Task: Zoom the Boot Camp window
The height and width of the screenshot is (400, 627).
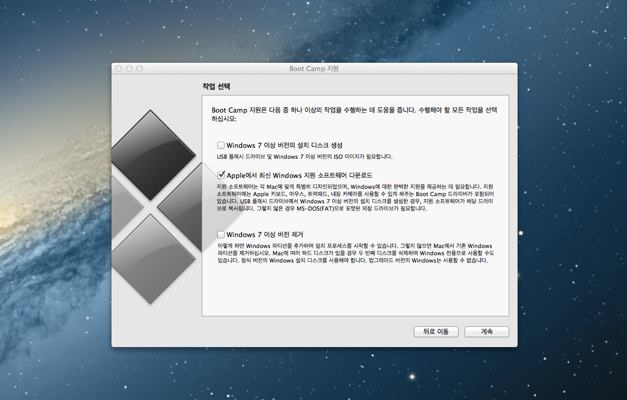Action: pyautogui.click(x=140, y=68)
